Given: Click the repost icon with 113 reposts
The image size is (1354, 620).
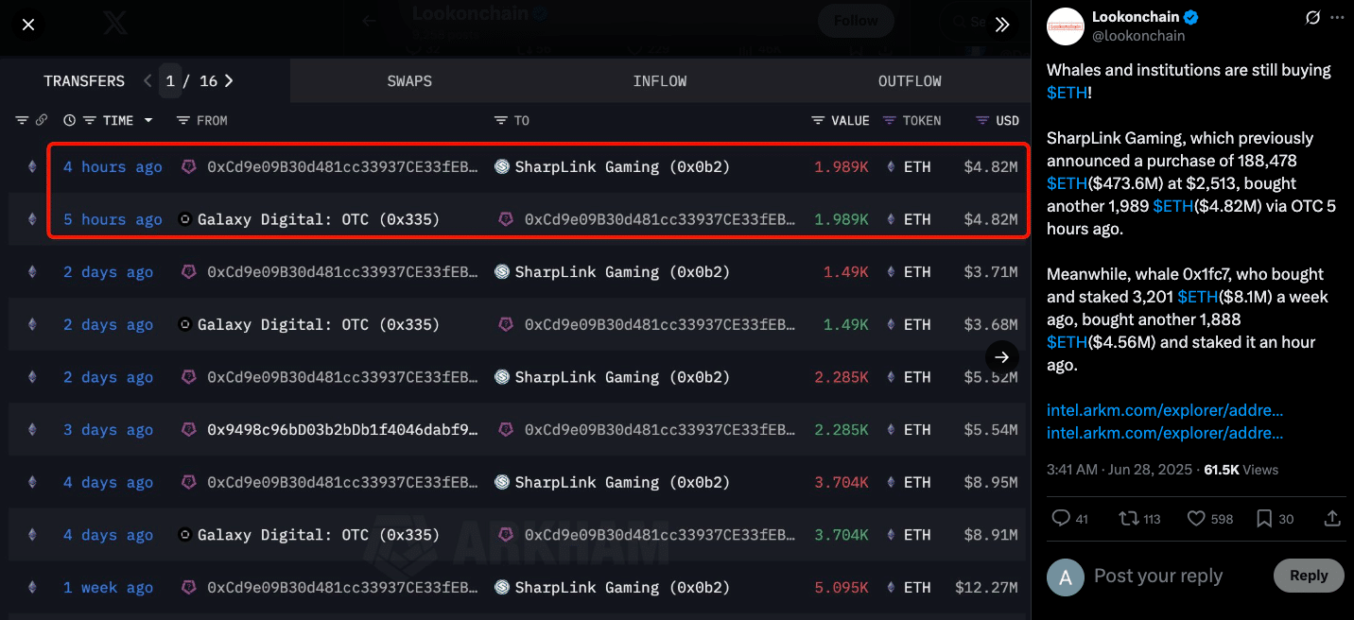Looking at the screenshot, I should [x=1128, y=518].
